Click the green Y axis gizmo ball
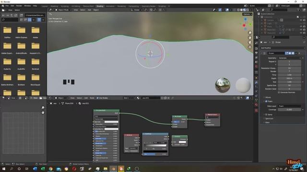This screenshot has width=307, height=172. (250, 24)
